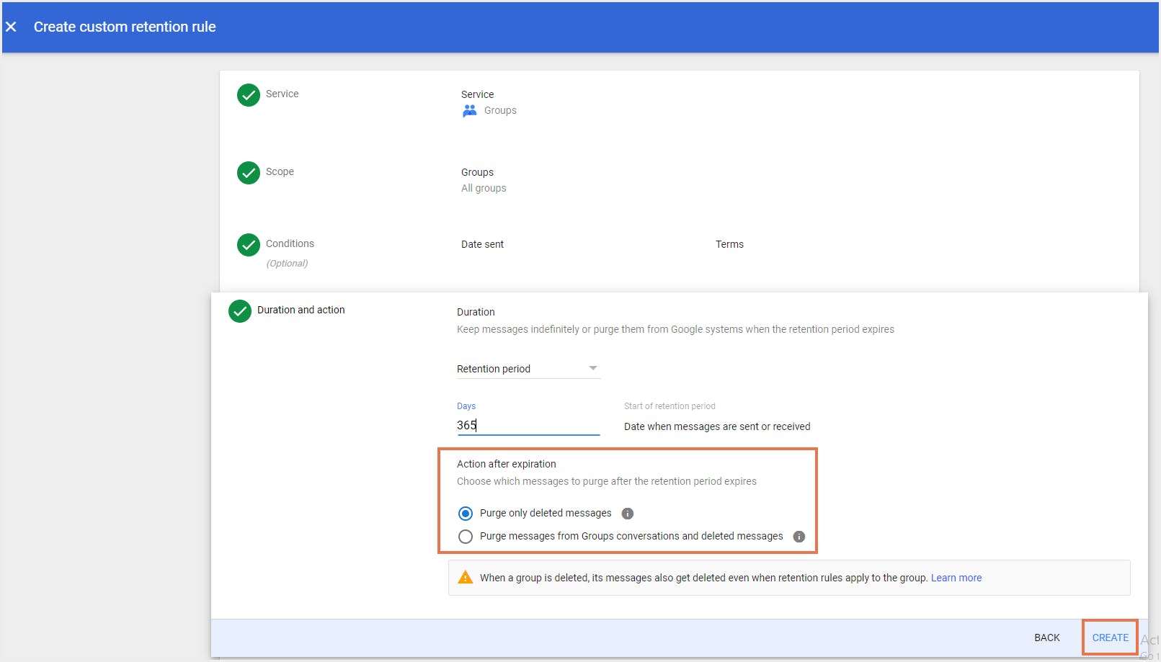Image resolution: width=1161 pixels, height=662 pixels.
Task: Click 'Date when messages are sent or received' text
Action: (x=717, y=426)
